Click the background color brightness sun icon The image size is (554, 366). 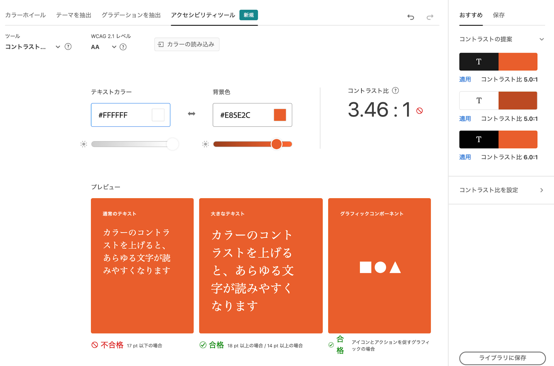[205, 144]
